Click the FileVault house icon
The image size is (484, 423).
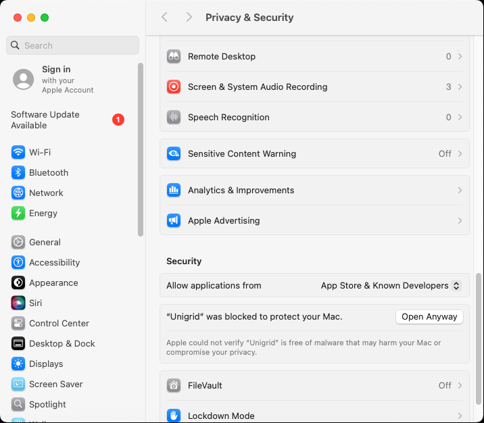coord(174,385)
